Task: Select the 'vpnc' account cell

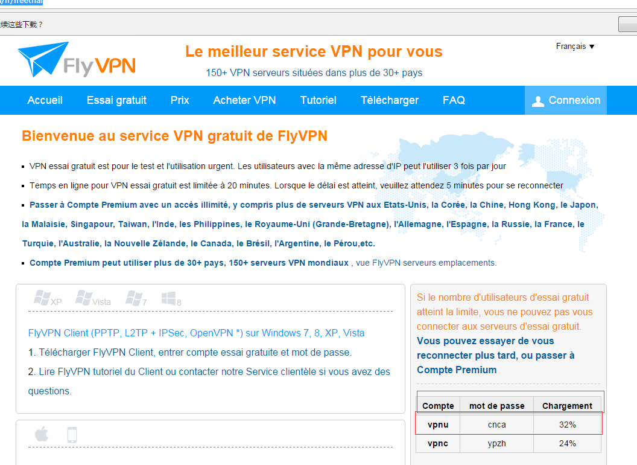Action: tap(438, 443)
